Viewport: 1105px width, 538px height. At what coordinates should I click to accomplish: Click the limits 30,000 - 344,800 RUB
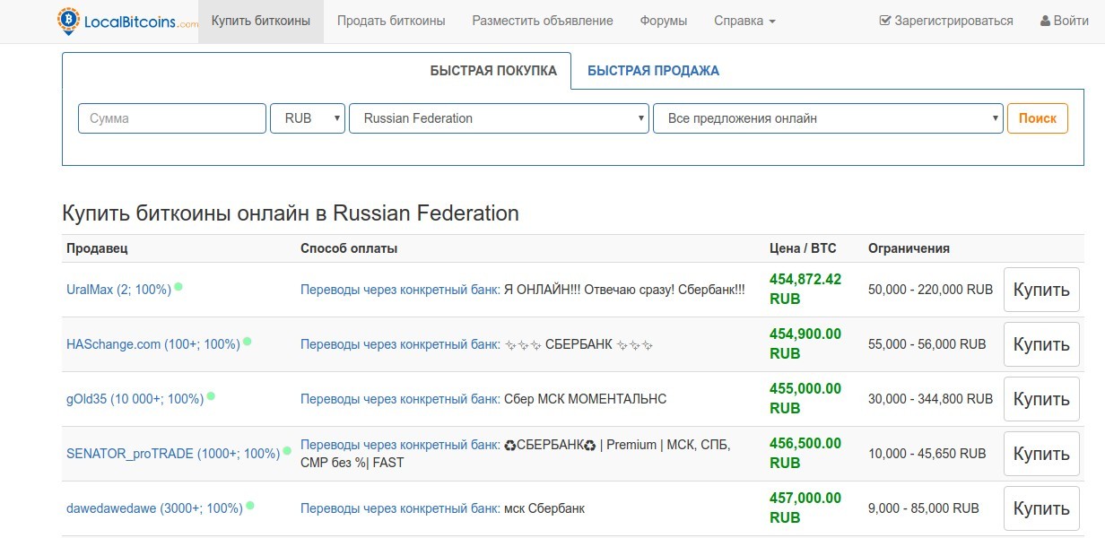coord(930,399)
